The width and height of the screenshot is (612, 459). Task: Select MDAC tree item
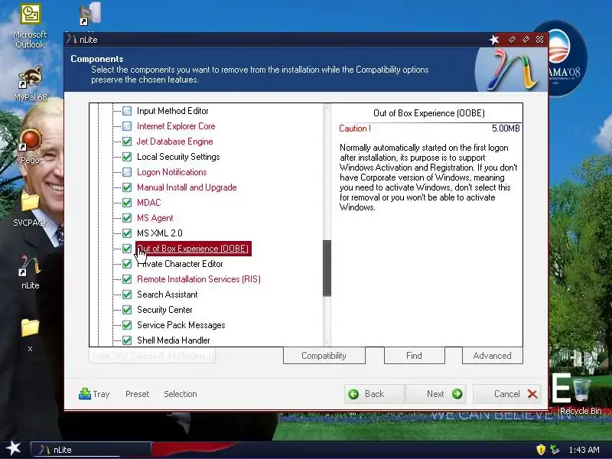pos(148,203)
